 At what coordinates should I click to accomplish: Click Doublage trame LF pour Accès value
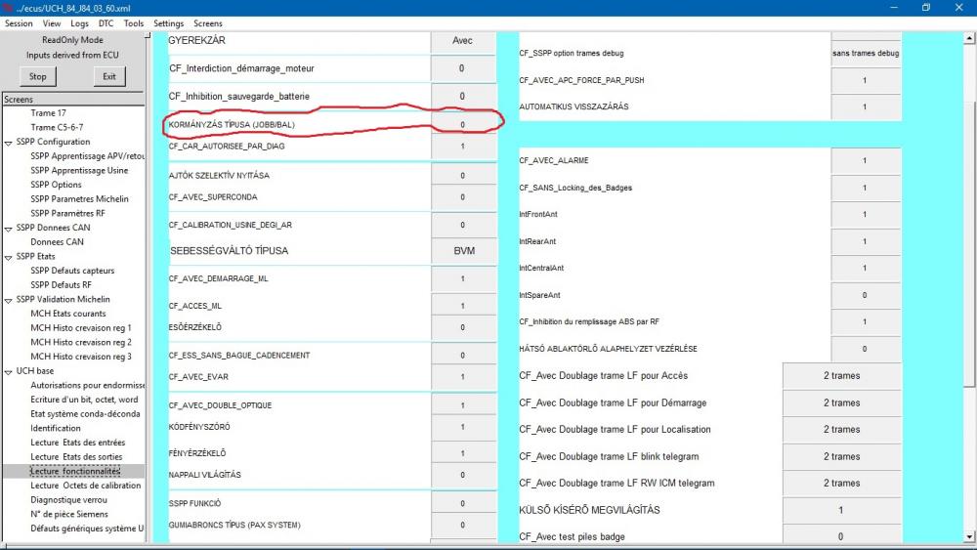click(x=842, y=376)
